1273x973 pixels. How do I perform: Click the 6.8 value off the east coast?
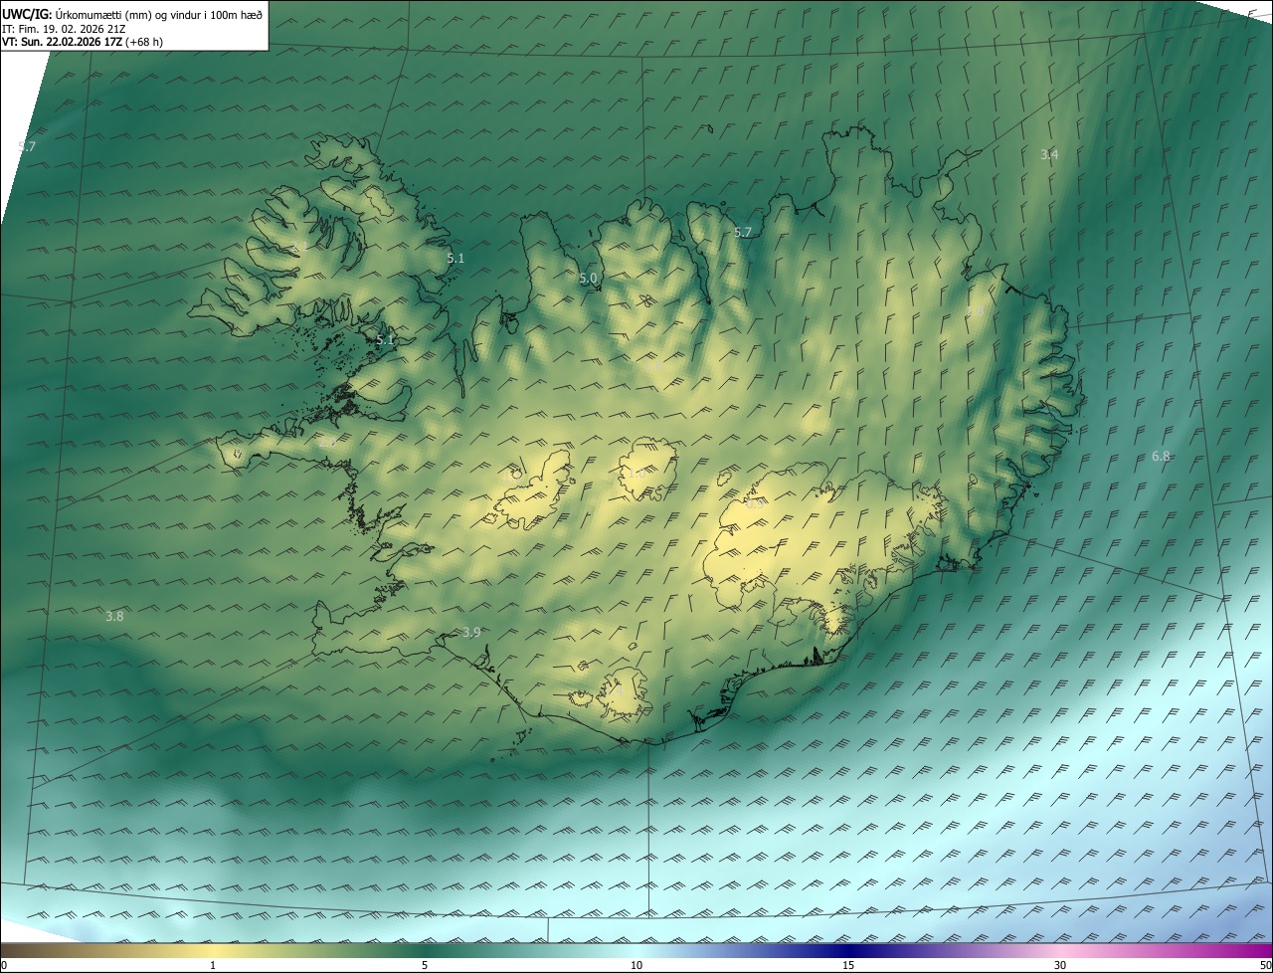click(x=1161, y=456)
